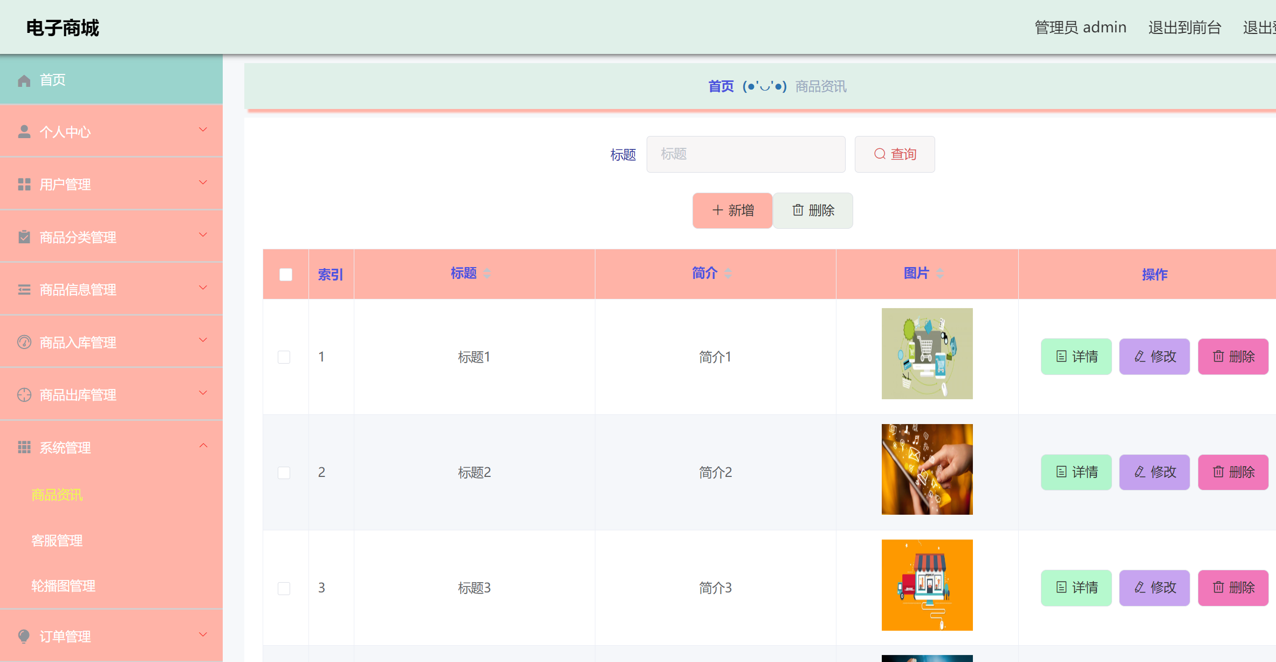Toggle the select-all checkbox in table header
This screenshot has height=662, width=1276.
285,274
